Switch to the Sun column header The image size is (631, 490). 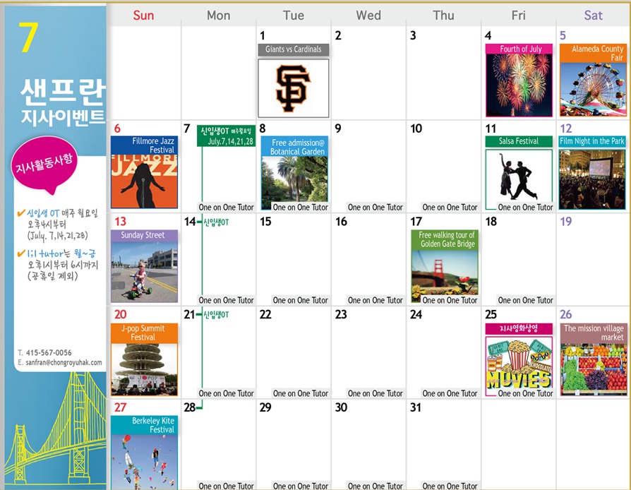(143, 15)
